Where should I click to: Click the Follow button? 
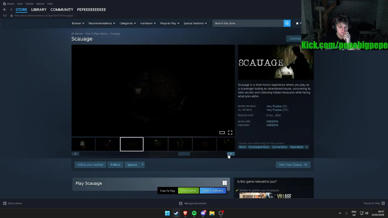(x=115, y=165)
